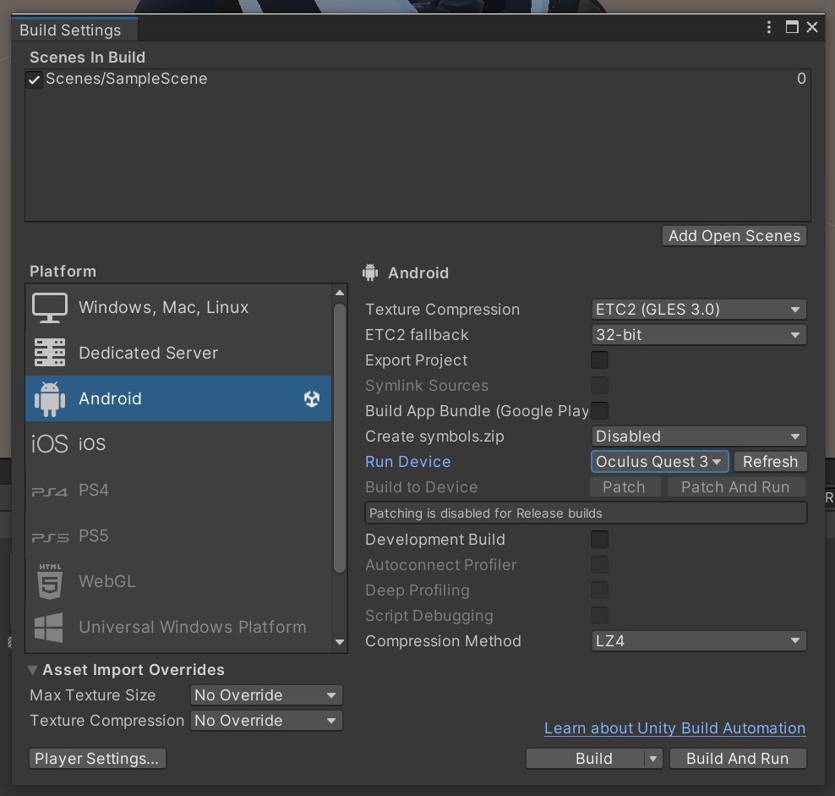Click the Windows, Mac, Linux monitor icon
Viewport: 835px width, 796px height.
50,308
